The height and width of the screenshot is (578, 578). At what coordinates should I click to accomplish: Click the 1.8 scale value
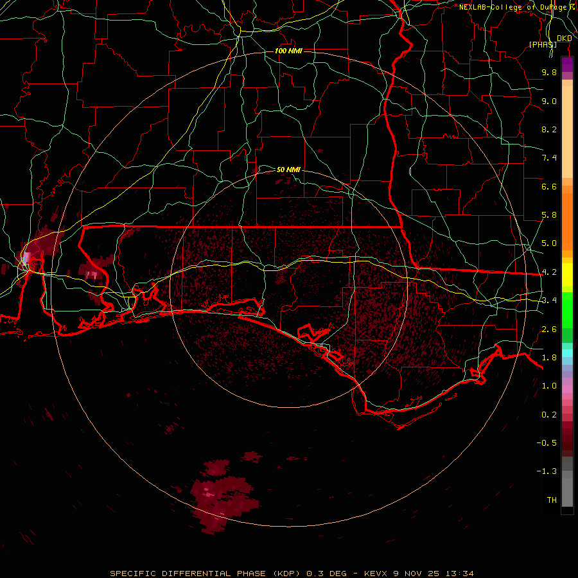click(549, 358)
